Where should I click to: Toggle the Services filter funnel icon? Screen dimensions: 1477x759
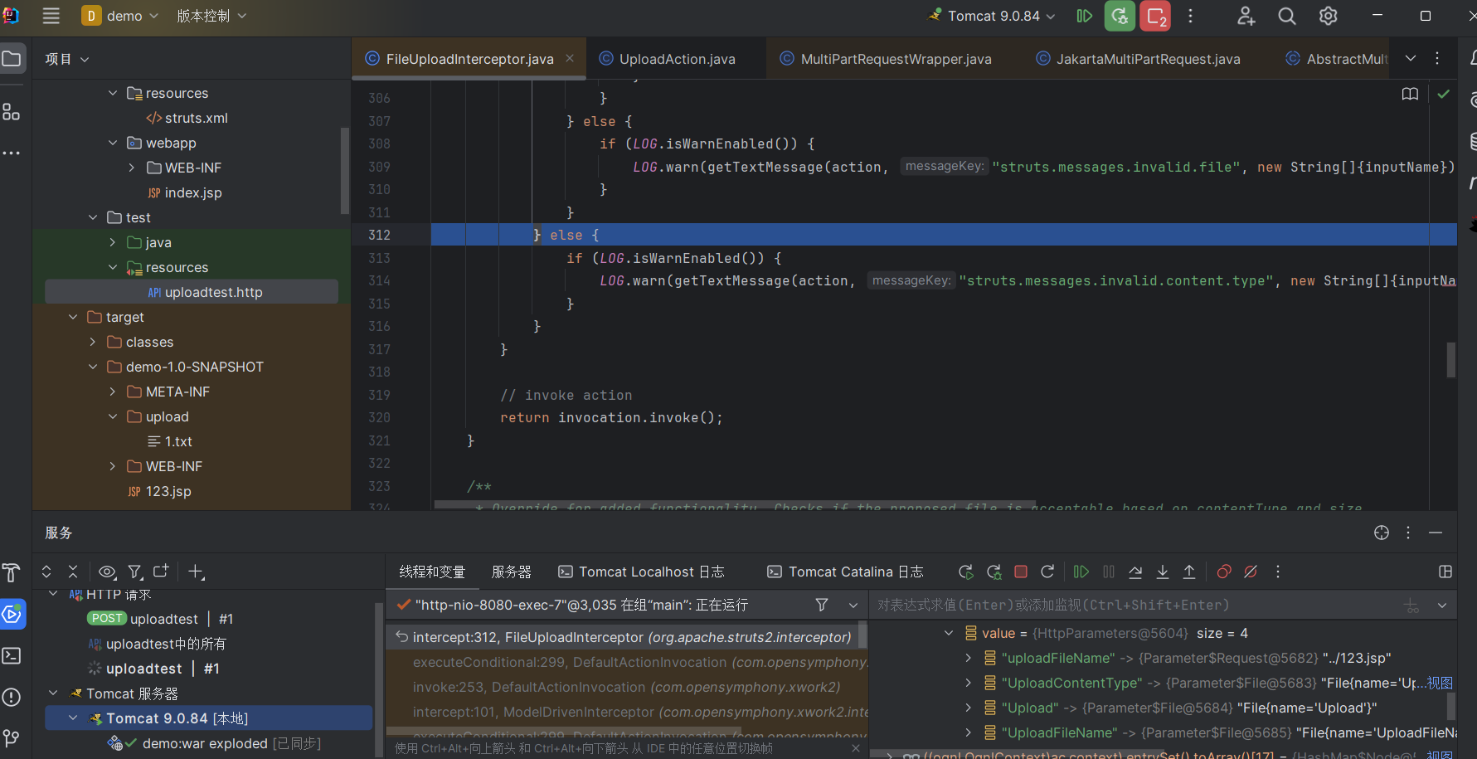coord(135,572)
